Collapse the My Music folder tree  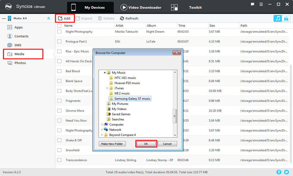click(x=105, y=73)
